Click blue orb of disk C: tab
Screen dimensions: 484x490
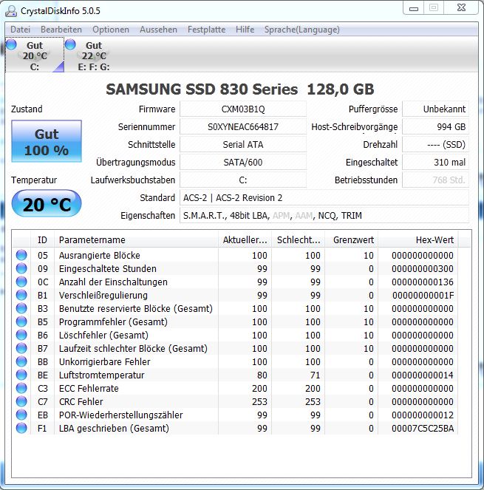pos(12,44)
